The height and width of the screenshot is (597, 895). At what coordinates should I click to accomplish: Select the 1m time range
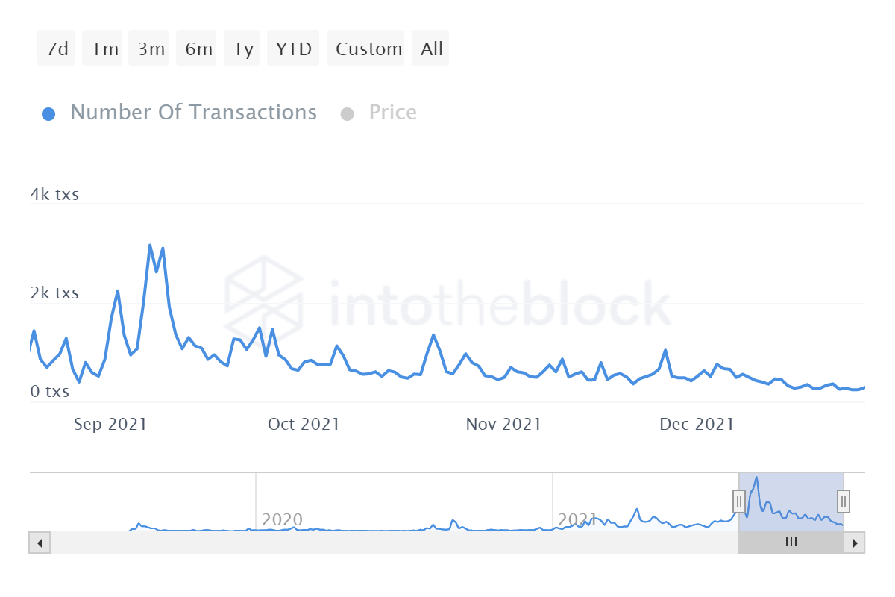pyautogui.click(x=104, y=49)
